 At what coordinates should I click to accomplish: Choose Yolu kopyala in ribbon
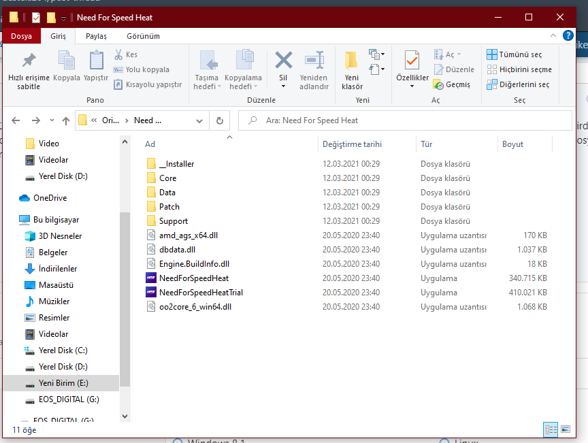[142, 69]
